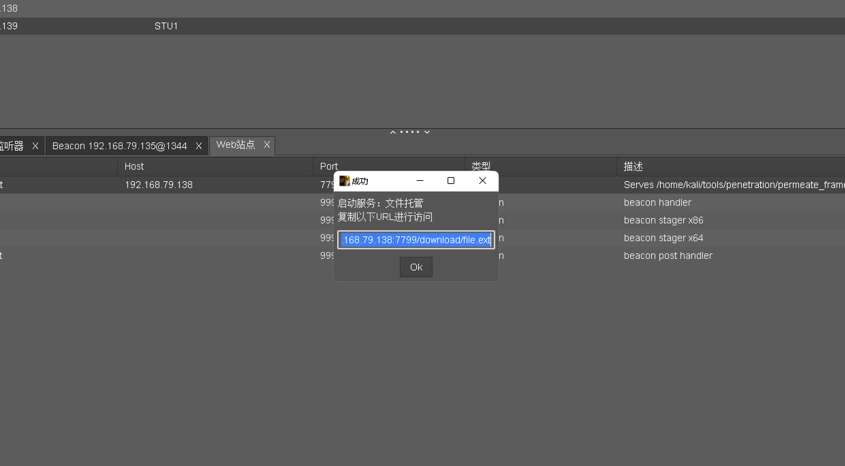Select the beacon stager x64 row
845x466 pixels.
[663, 238]
